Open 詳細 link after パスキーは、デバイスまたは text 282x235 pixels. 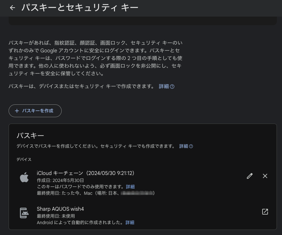tap(166, 87)
